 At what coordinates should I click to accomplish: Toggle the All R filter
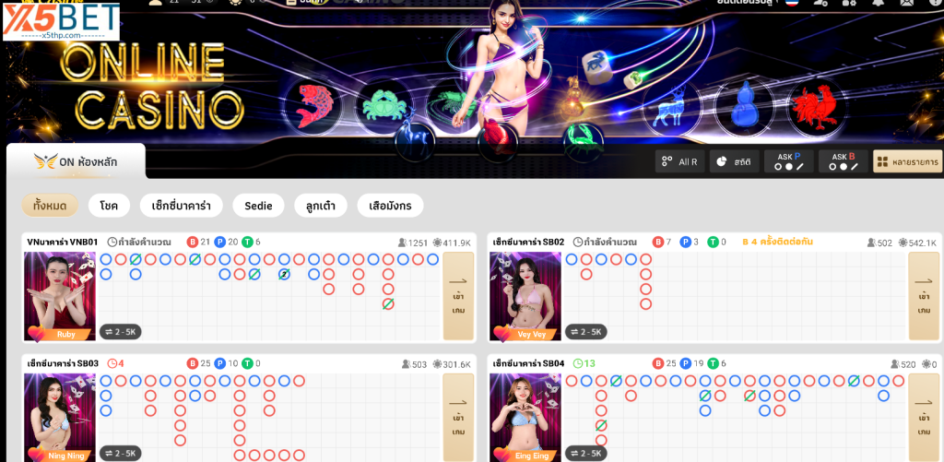pyautogui.click(x=679, y=161)
